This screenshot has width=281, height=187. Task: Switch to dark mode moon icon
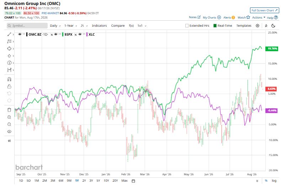pyautogui.click(x=273, y=26)
